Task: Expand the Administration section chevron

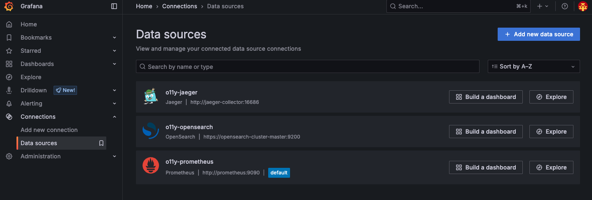Action: pyautogui.click(x=115, y=156)
